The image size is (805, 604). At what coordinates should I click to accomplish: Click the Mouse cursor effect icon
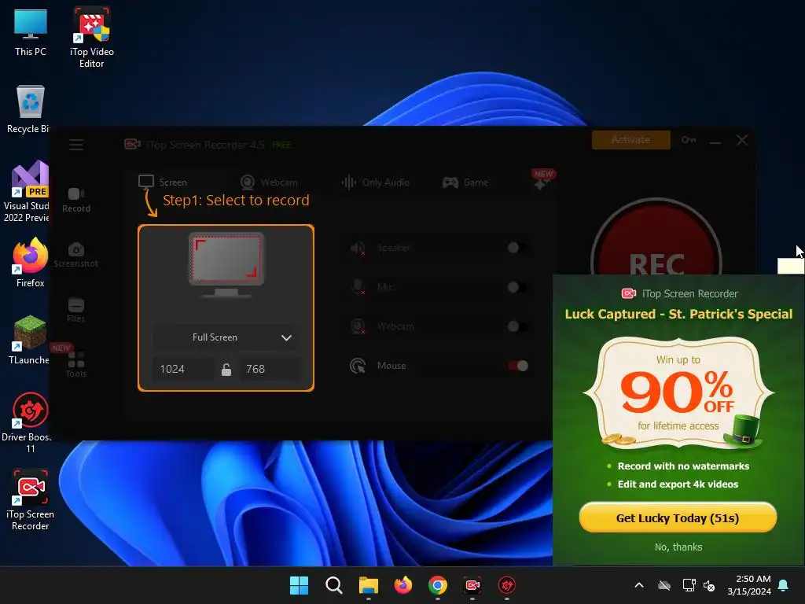[358, 366]
